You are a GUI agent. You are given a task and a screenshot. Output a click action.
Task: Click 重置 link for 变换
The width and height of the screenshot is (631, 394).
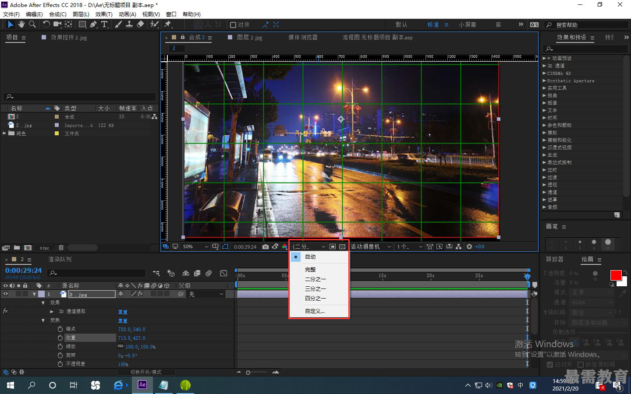[123, 320]
